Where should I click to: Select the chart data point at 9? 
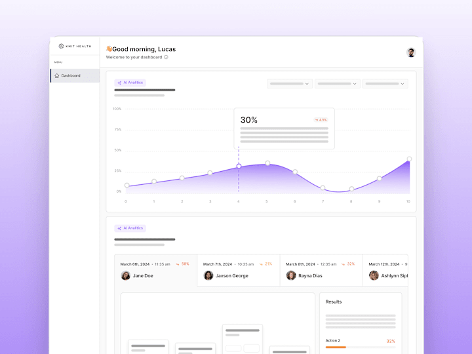380,178
